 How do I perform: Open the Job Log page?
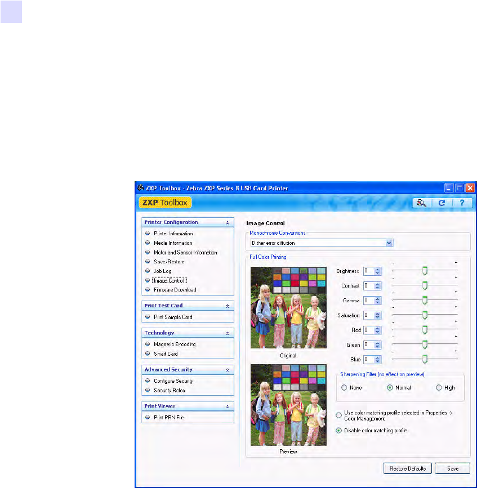[x=162, y=271]
